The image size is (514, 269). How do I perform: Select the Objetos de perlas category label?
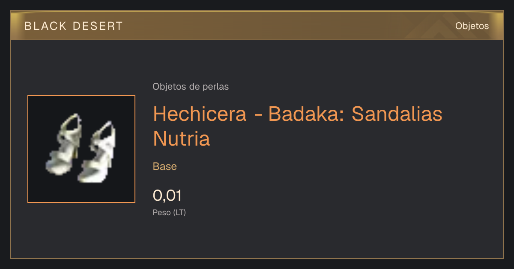(x=191, y=87)
